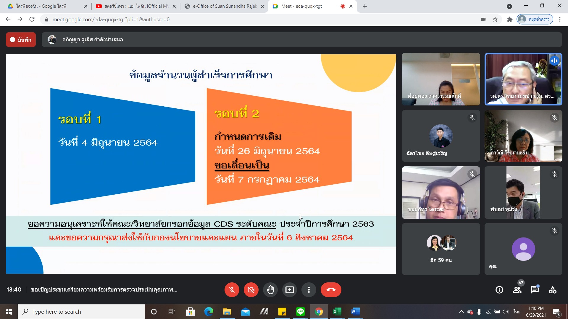This screenshot has width=568, height=319.
Task: Show hidden system tray icons chevron
Action: [461, 312]
